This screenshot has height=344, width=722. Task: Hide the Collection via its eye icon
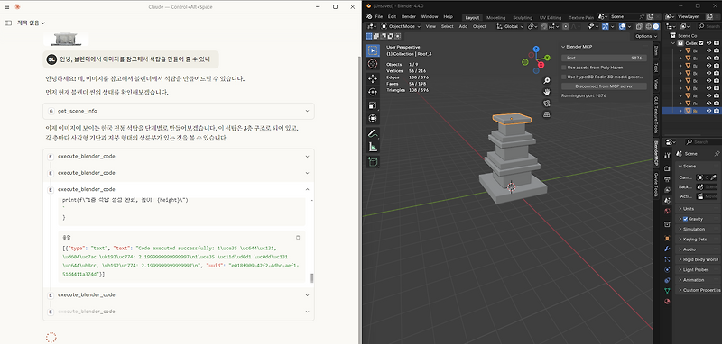click(x=709, y=43)
